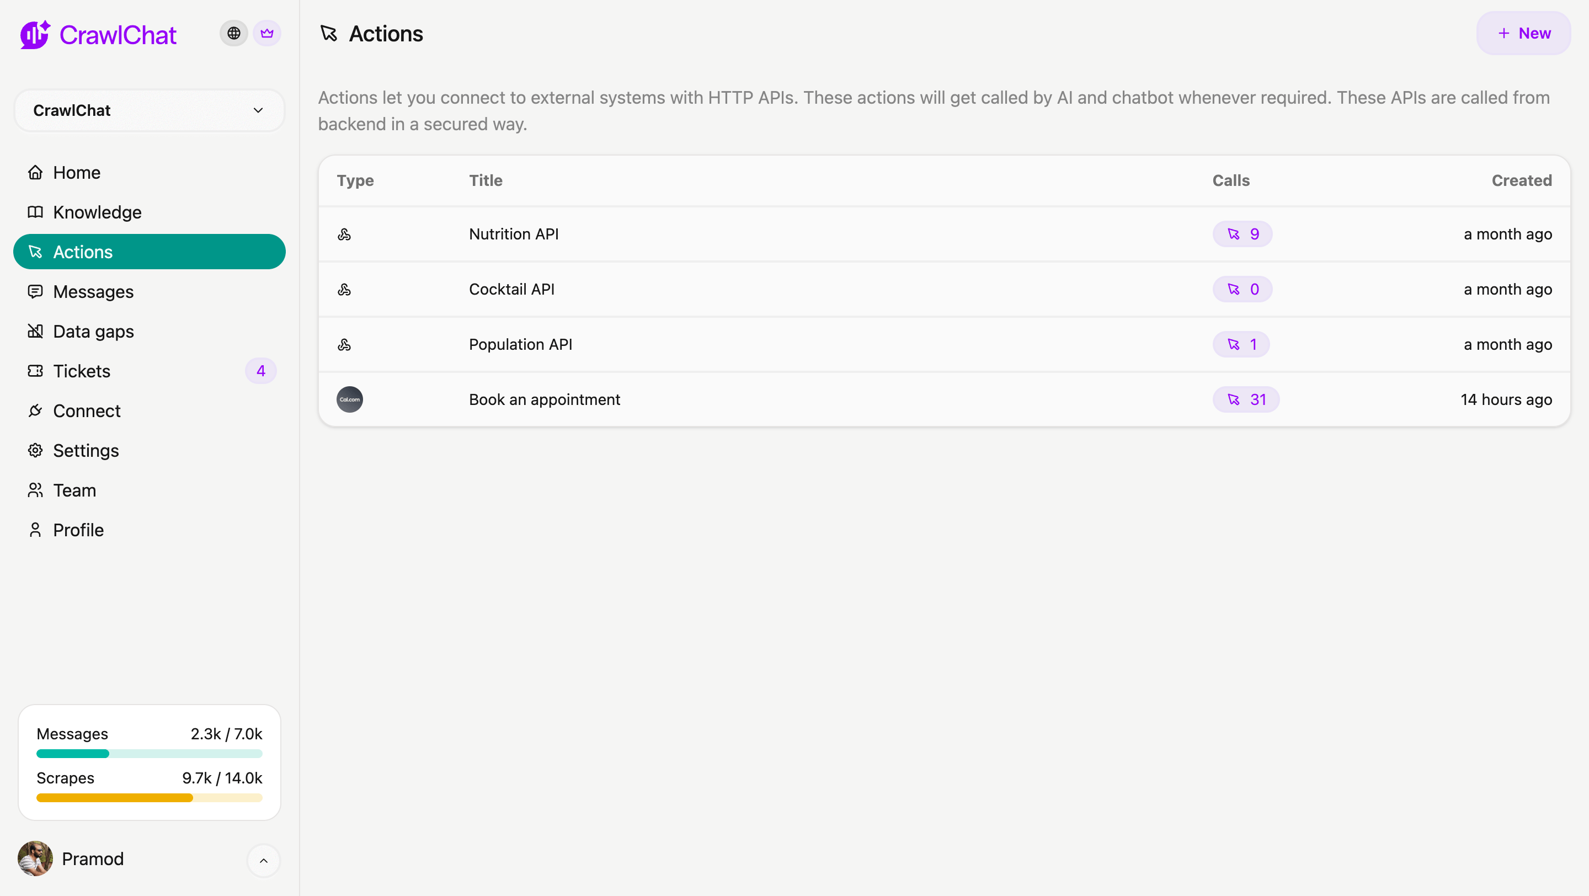Viewport: 1589px width, 896px height.
Task: Click the Scrapes usage progress bar
Action: coord(148,798)
